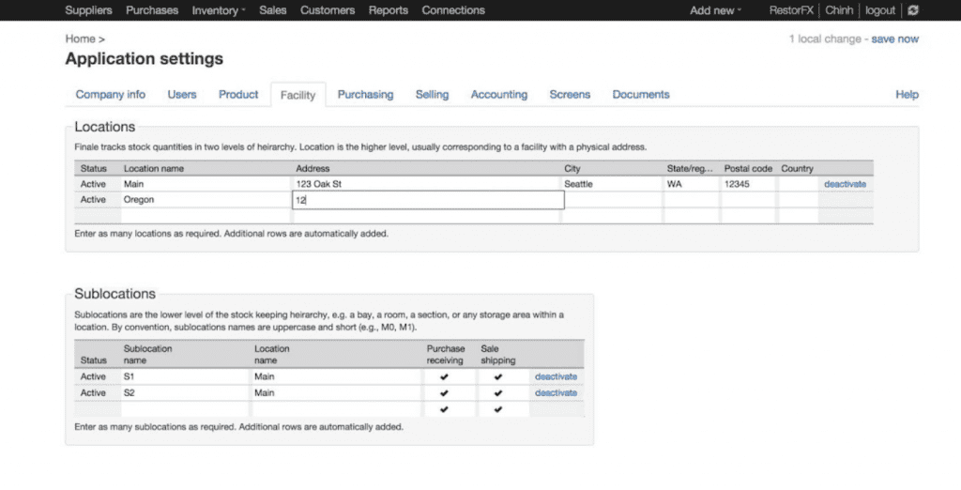Click logout in the top bar
This screenshot has height=490, width=961.
pyautogui.click(x=879, y=10)
